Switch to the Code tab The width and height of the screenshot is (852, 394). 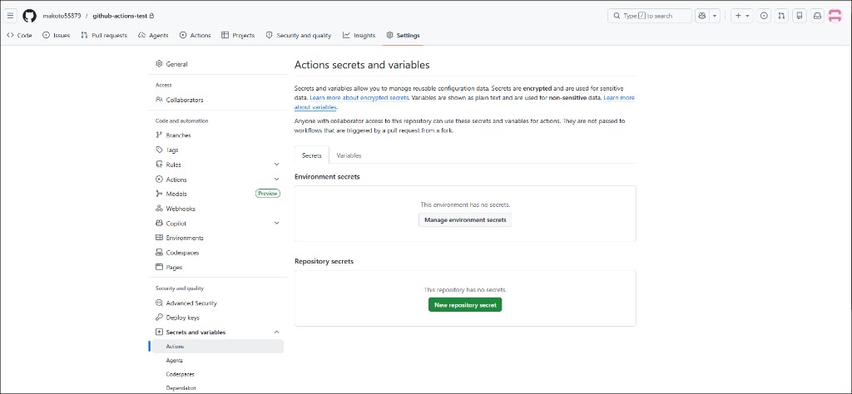20,35
